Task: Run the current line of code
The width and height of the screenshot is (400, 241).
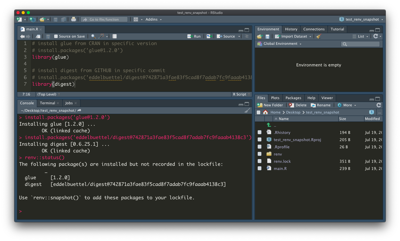Action: (194, 36)
